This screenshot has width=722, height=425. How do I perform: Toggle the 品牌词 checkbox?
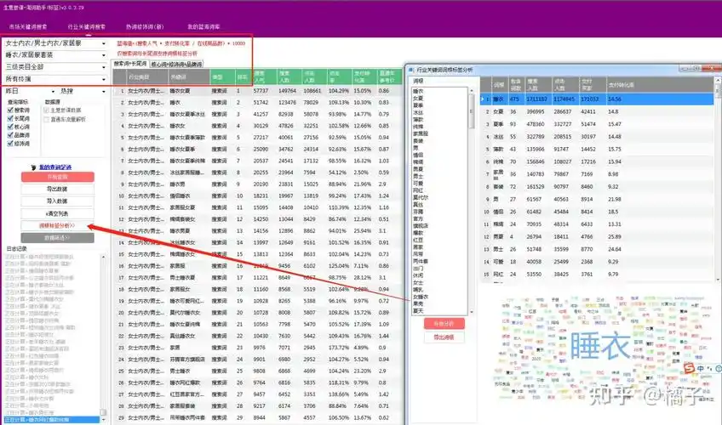pos(10,135)
